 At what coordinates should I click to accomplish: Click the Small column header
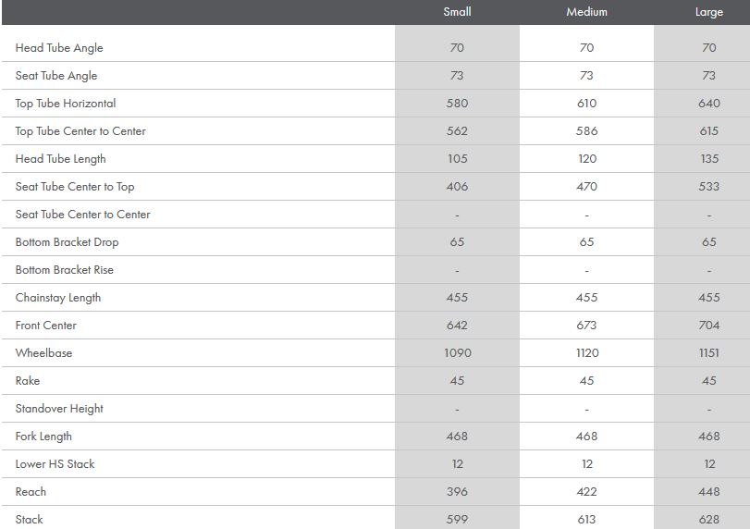click(x=457, y=12)
